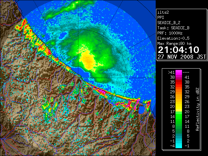Click the 'PRF: 1000Hz' entry
This screenshot has height=156, width=208.
click(x=170, y=33)
